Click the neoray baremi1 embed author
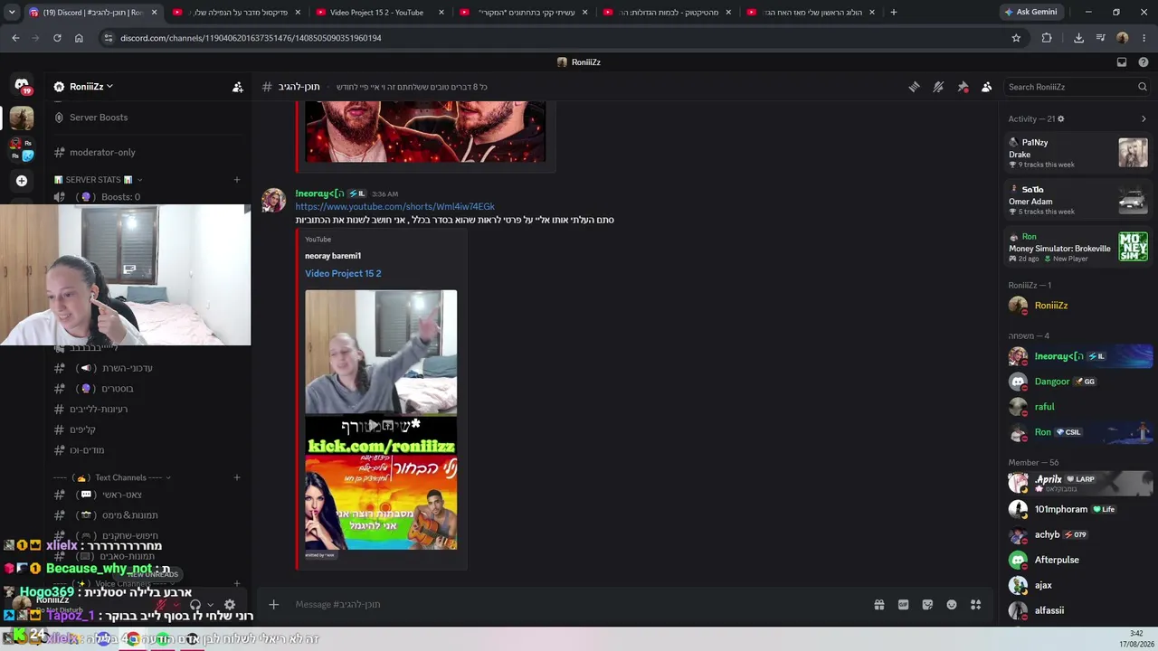The height and width of the screenshot is (651, 1158). [x=333, y=256]
